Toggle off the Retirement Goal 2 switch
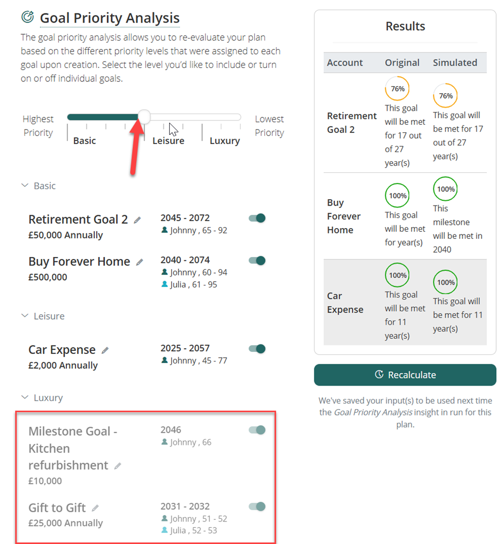This screenshot has width=503, height=544. 257,218
